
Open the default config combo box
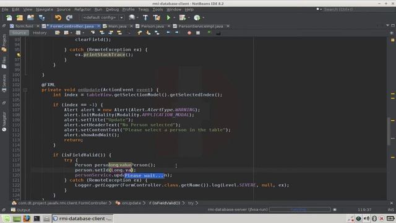103,17
